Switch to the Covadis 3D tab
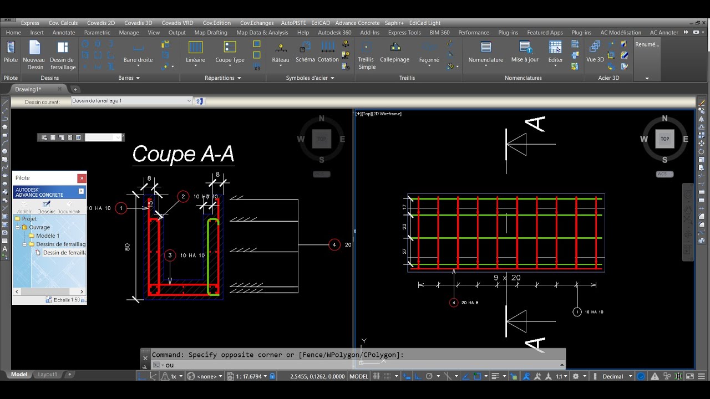710x399 pixels. click(138, 23)
